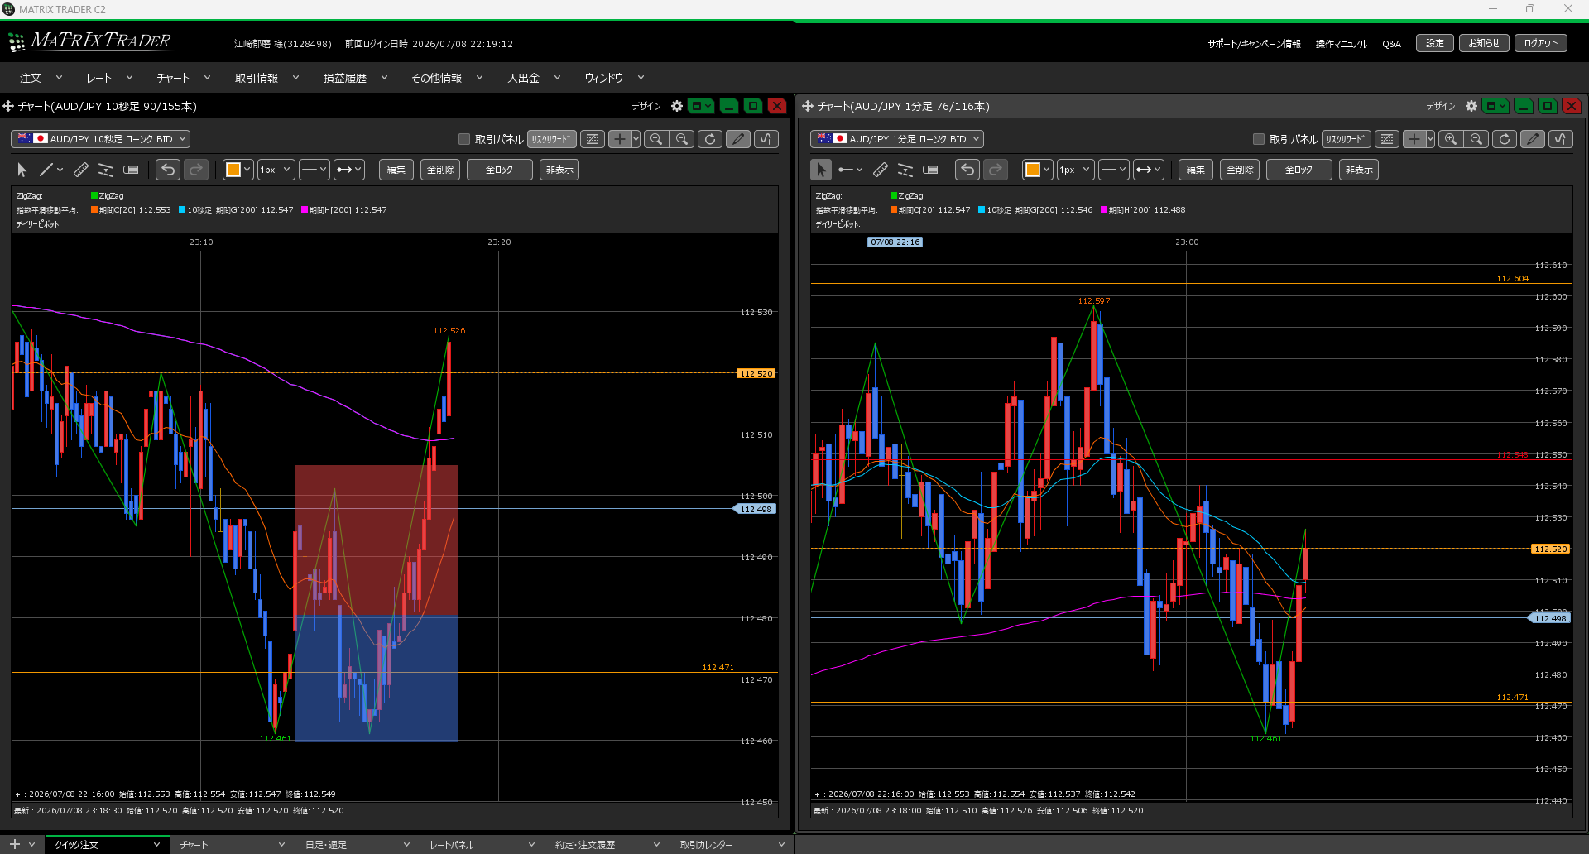Open the 設定 button in the header
Screen dimensions: 1589x854
1435,43
